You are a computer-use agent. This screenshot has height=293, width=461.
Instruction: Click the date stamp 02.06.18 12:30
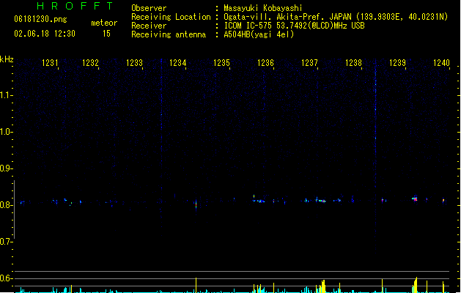click(45, 34)
